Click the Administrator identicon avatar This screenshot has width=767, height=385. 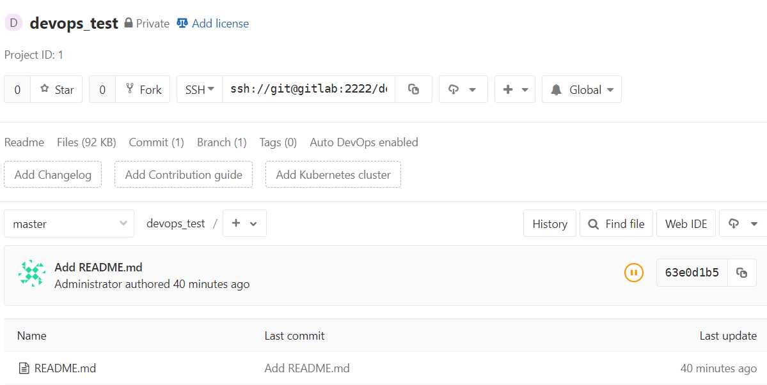coord(32,273)
